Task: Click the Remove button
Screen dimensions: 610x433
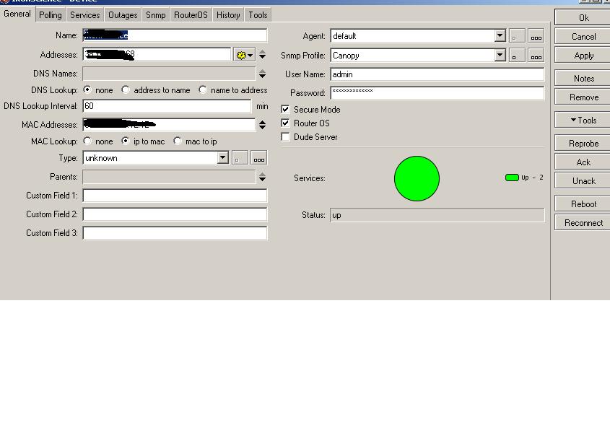Action: (583, 97)
